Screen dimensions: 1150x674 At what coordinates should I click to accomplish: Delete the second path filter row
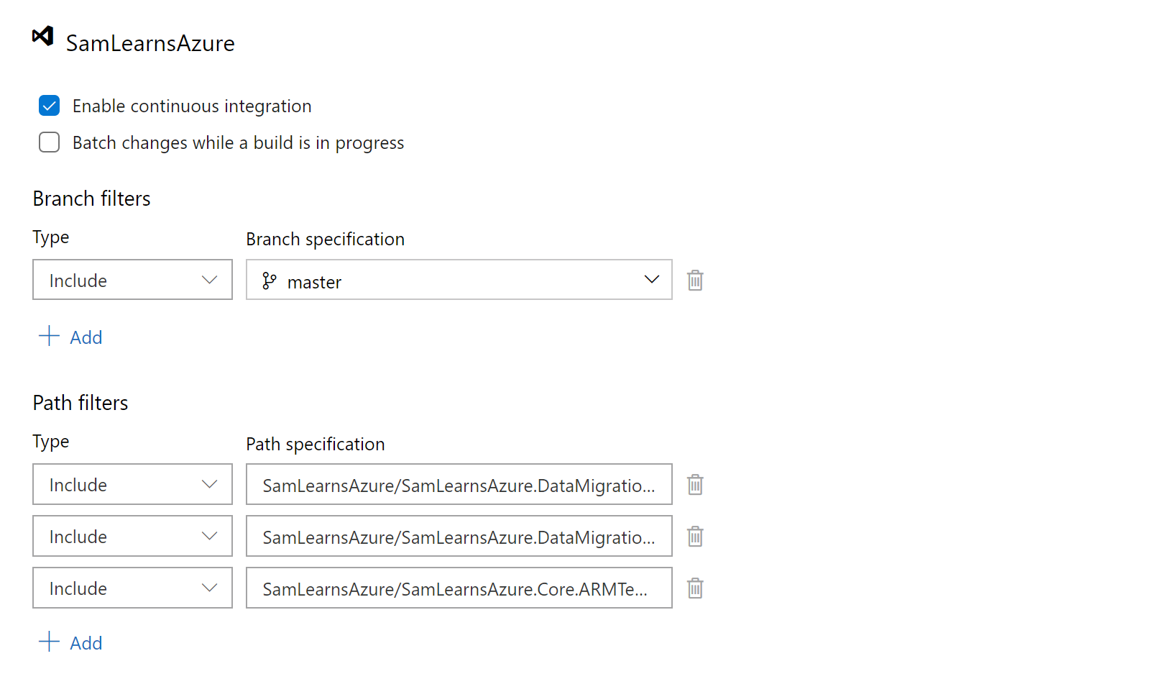click(695, 537)
